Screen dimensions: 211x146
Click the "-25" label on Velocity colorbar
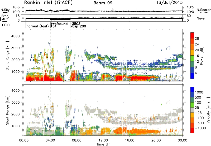[198, 113]
